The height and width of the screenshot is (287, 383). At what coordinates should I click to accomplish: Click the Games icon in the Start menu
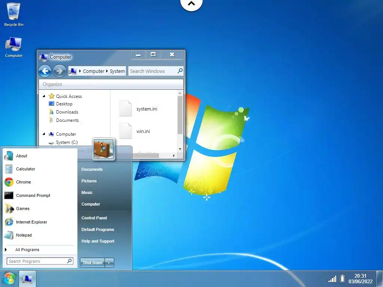click(x=9, y=209)
